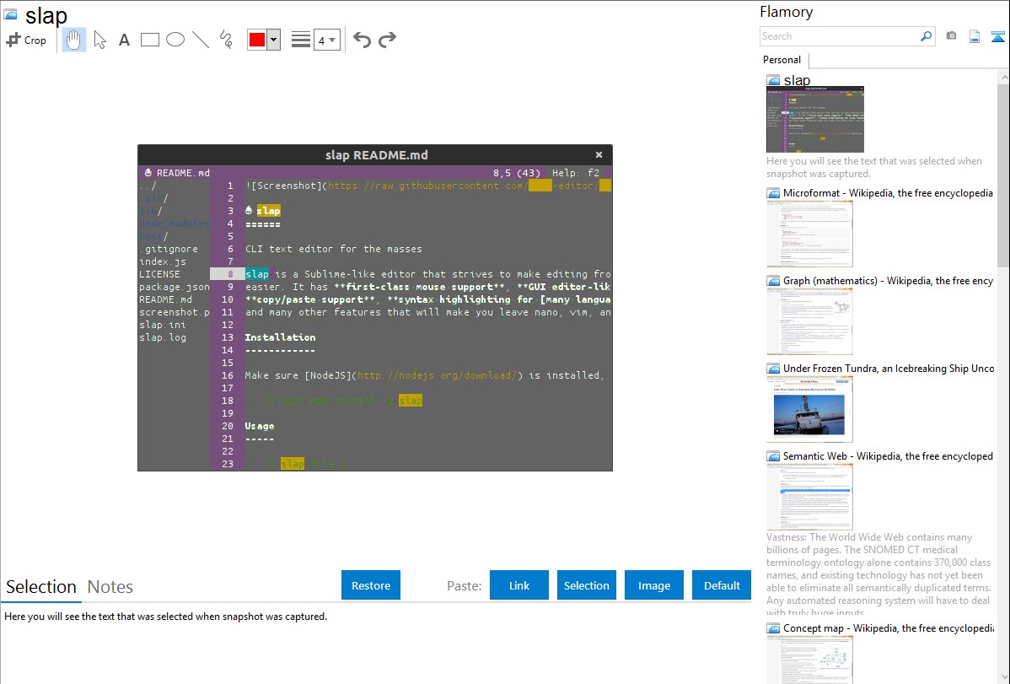Select the freehand scribble tool
This screenshot has width=1010, height=684.
coord(226,40)
